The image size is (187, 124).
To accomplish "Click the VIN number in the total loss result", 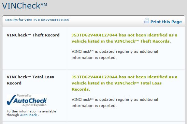I will (x=95, y=77).
